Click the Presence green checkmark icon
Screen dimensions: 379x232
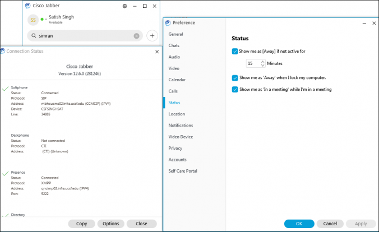(x=5, y=174)
